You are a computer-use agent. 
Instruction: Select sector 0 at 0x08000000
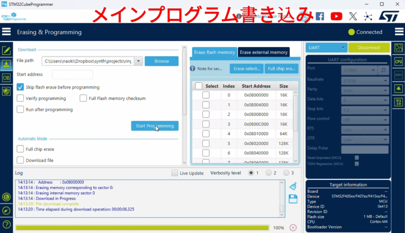(x=206, y=95)
